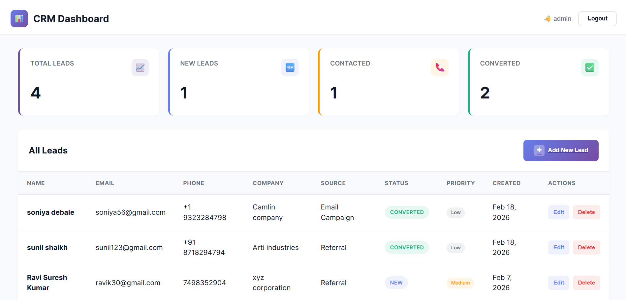The width and height of the screenshot is (626, 300).
Task: Click the CRM Dashboard logo icon
Action: pyautogui.click(x=19, y=18)
